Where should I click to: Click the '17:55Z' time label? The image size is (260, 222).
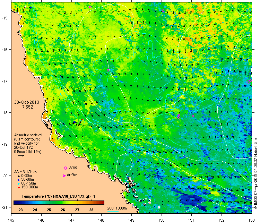point(27,107)
